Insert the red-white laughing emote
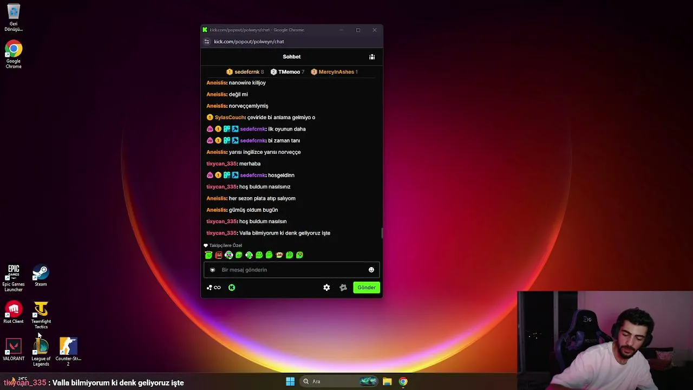Image resolution: width=693 pixels, height=390 pixels. (x=279, y=255)
